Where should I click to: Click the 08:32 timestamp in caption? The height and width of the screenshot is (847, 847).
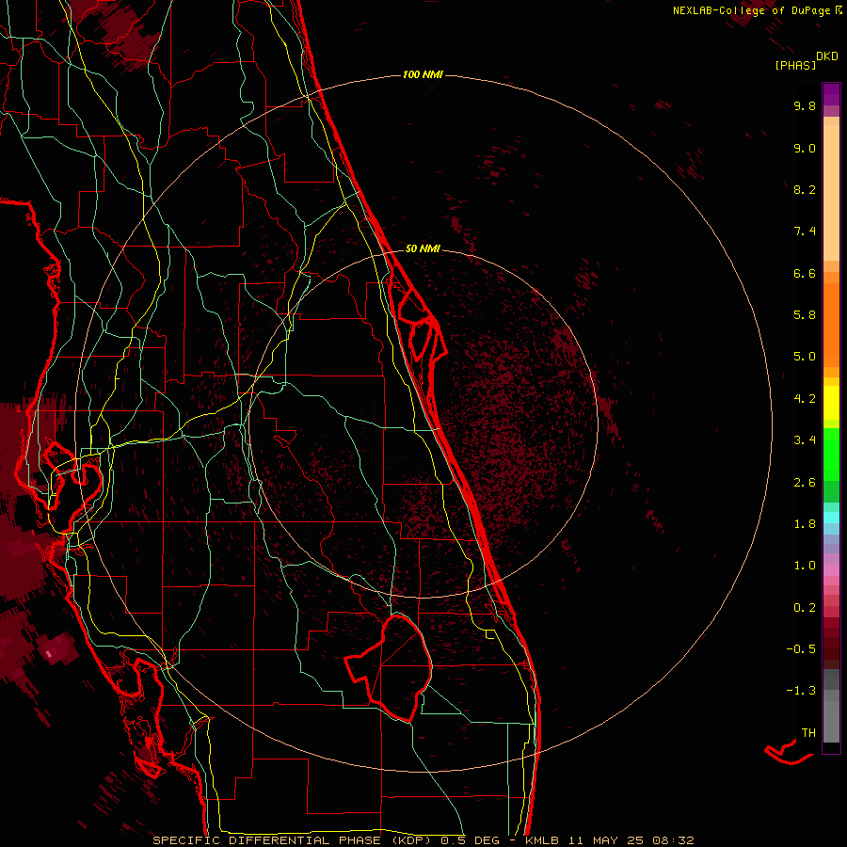click(673, 840)
